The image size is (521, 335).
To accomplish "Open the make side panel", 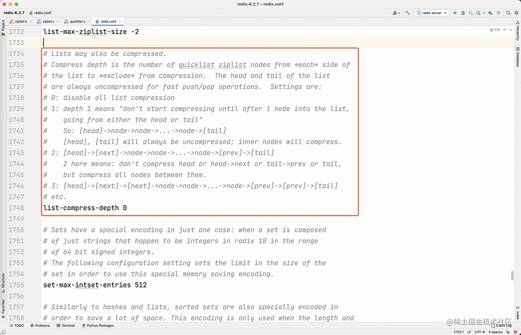I will [x=518, y=312].
